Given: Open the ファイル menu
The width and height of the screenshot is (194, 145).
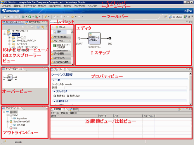Looking at the screenshot, I should tap(6, 6).
